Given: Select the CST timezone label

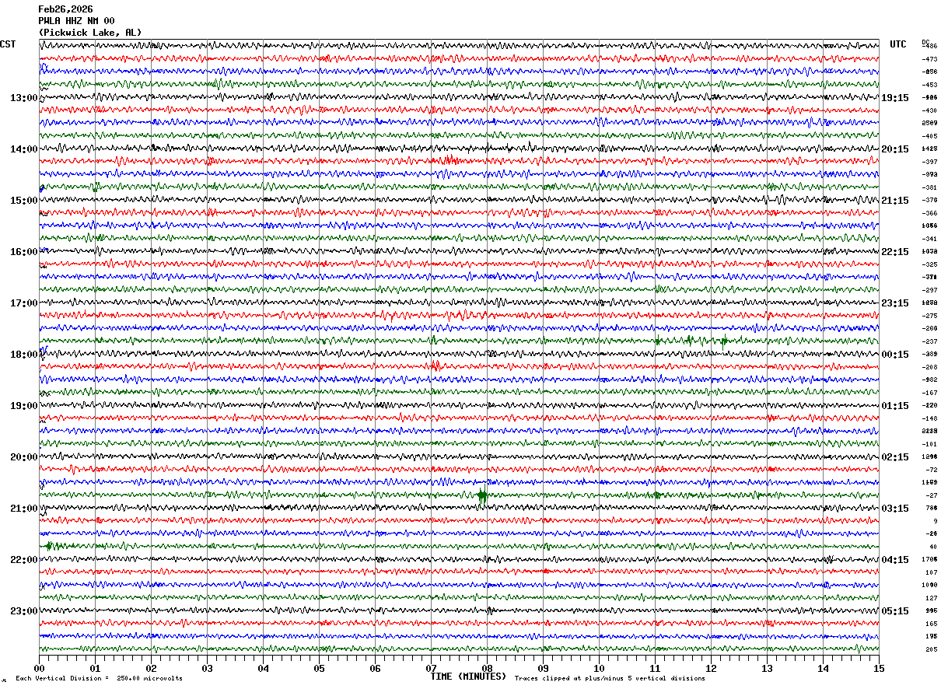Looking at the screenshot, I should (8, 44).
